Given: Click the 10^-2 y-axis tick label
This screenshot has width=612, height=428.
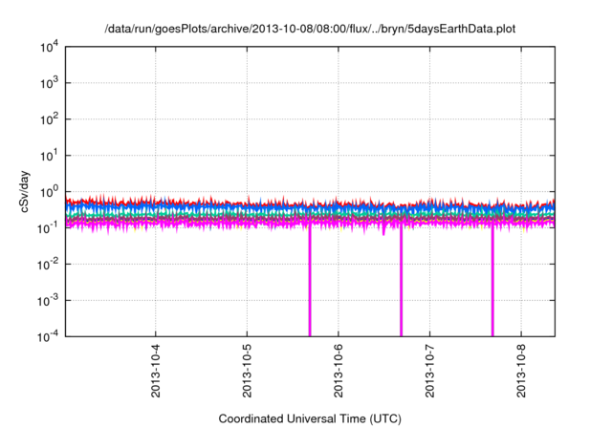Looking at the screenshot, I should coord(48,265).
